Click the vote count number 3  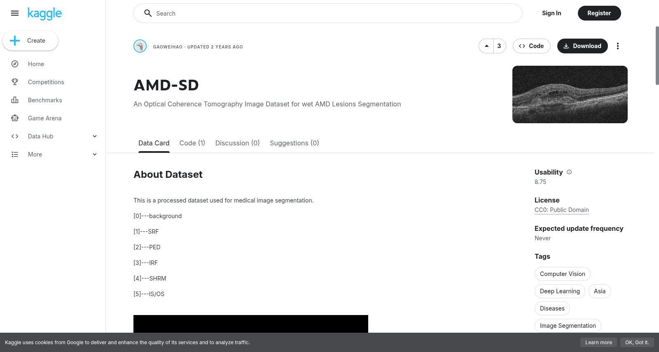coord(499,46)
